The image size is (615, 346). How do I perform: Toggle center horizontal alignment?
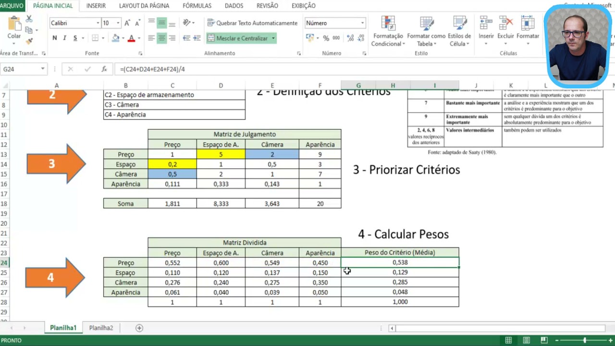coord(161,38)
